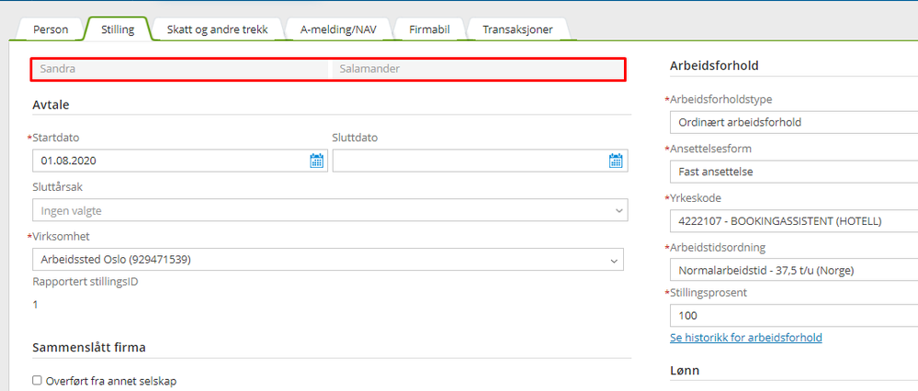Screen dimensions: 918x391
Task: Click the Lønn section heading
Action: tap(685, 371)
